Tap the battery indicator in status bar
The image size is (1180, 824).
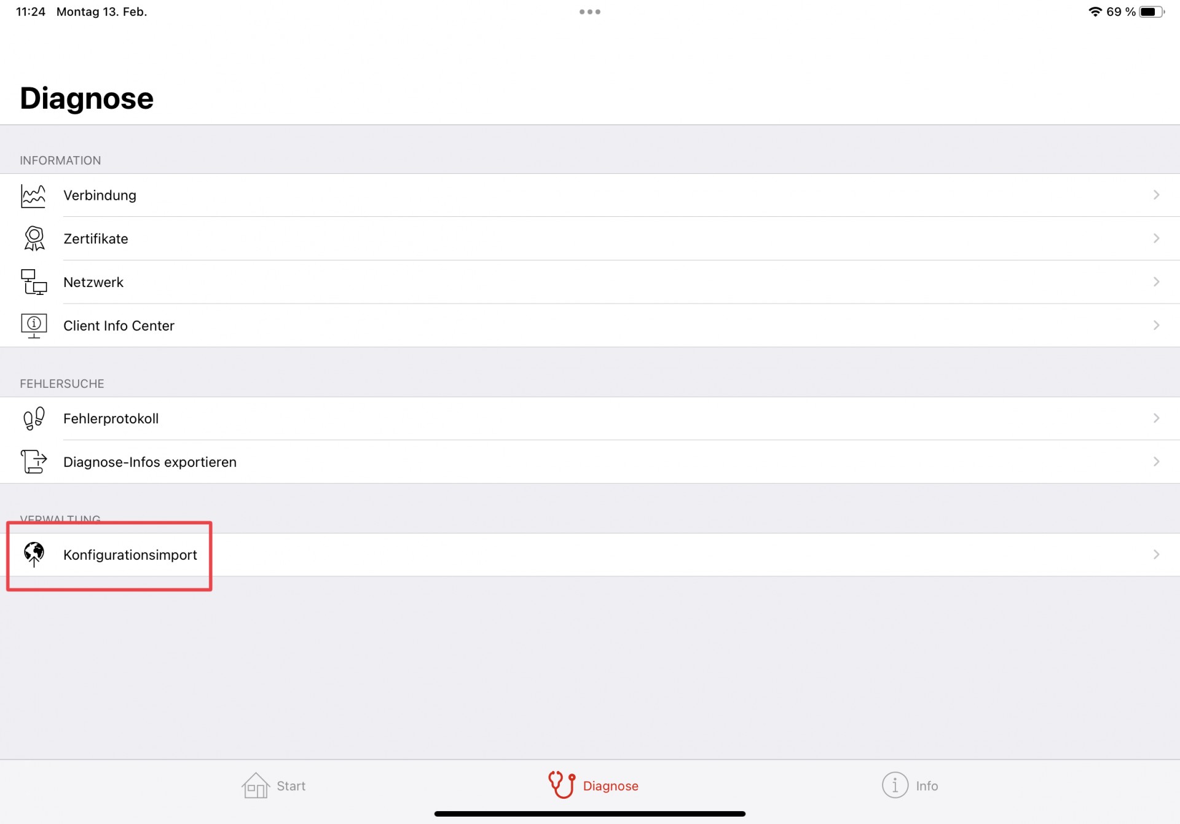pyautogui.click(x=1152, y=12)
